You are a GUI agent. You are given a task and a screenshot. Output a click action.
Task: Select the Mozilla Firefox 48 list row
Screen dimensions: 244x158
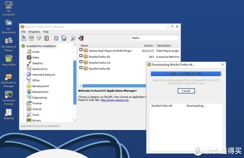112,68
